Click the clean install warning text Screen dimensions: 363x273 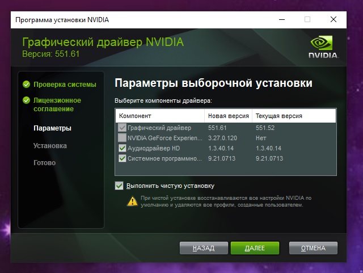click(x=226, y=201)
